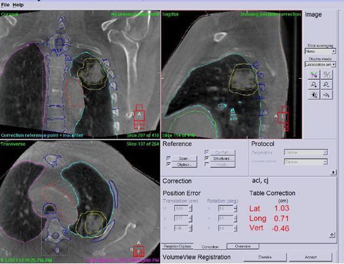Click the Sagittal view label
Image resolution: width=344 pixels, height=264 pixels.
(x=170, y=14)
